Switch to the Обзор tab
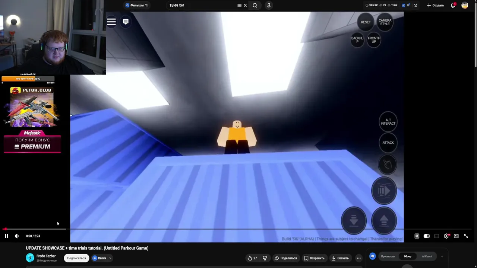The image size is (477, 268). [408, 256]
